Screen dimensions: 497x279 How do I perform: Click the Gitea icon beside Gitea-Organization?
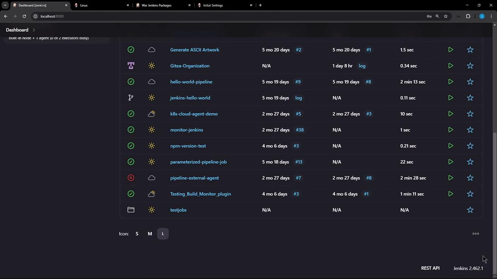tap(131, 66)
